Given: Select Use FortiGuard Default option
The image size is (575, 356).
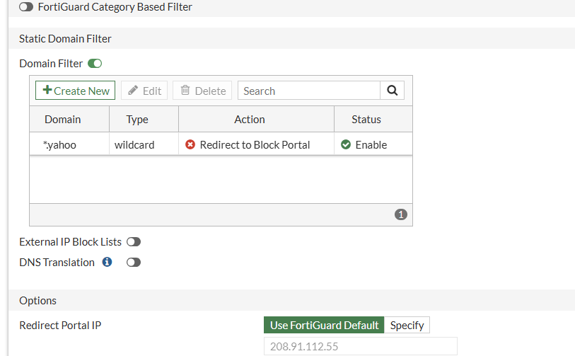Looking at the screenshot, I should point(324,325).
